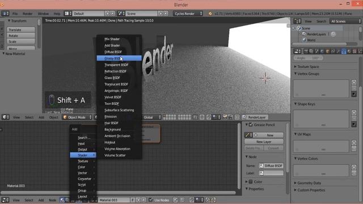This screenshot has height=204, width=363.
Task: Click Grease Pencil New button
Action: [x=268, y=135]
